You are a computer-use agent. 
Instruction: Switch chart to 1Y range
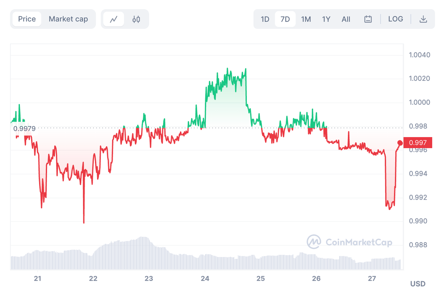tap(326, 19)
